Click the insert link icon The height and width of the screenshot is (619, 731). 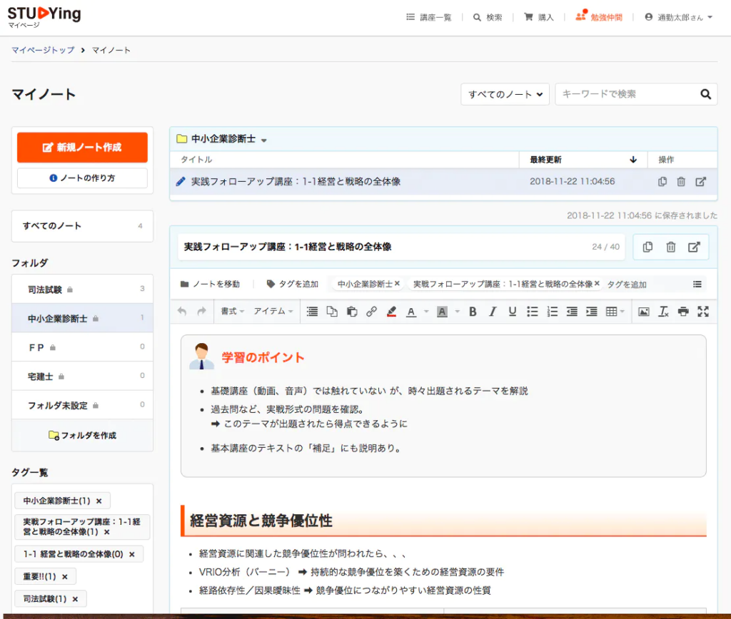click(371, 312)
